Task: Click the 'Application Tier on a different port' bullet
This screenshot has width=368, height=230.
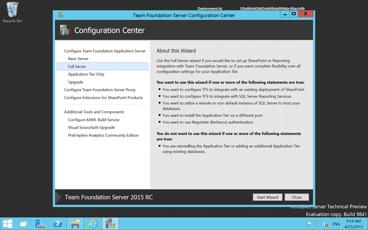Action: (213, 116)
